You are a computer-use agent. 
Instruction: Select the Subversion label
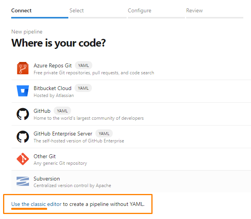(x=47, y=179)
